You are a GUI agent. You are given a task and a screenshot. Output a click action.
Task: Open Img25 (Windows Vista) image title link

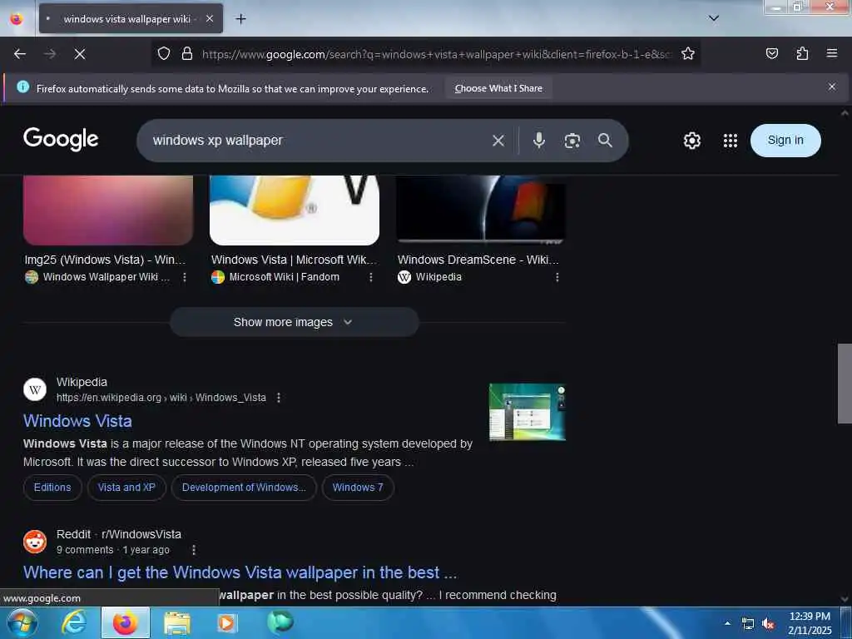105,260
